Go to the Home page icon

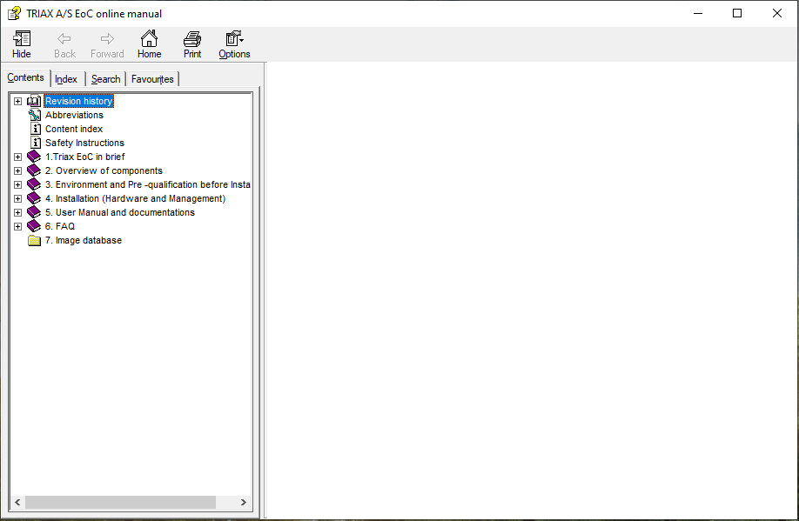tap(150, 44)
